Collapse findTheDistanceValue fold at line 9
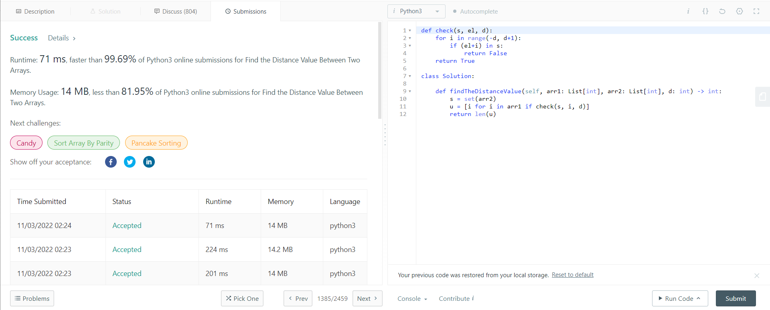The height and width of the screenshot is (310, 770). 410,91
